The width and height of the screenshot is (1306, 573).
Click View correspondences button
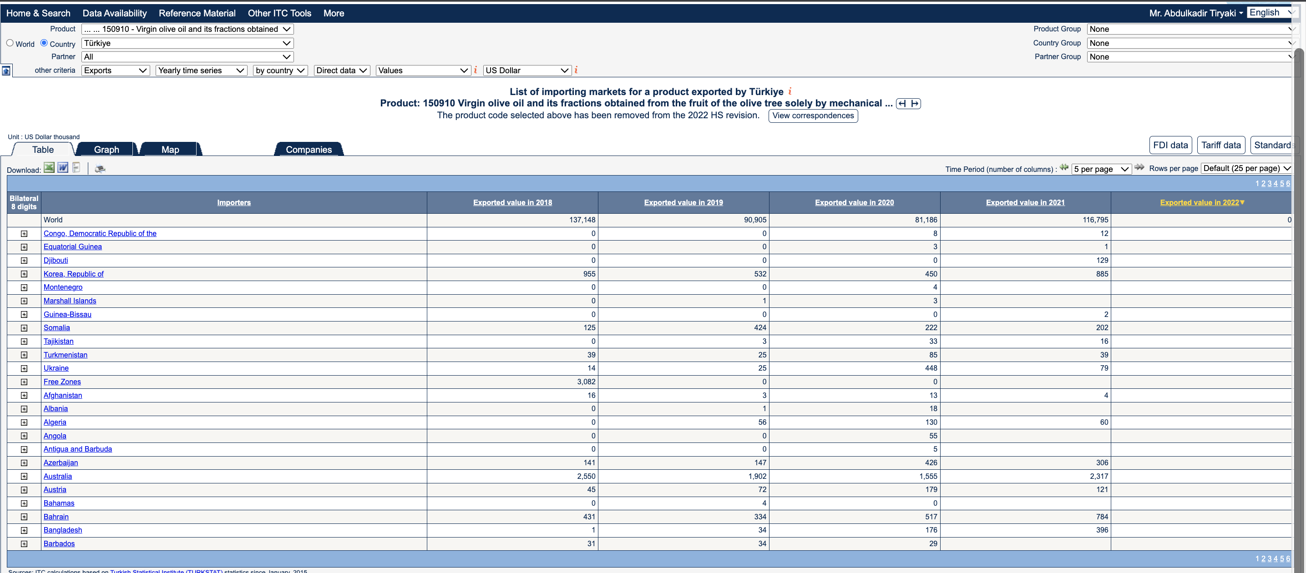(x=813, y=116)
